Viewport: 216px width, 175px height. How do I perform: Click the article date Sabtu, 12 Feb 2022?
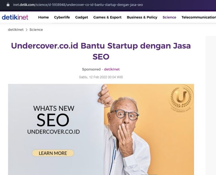(101, 77)
